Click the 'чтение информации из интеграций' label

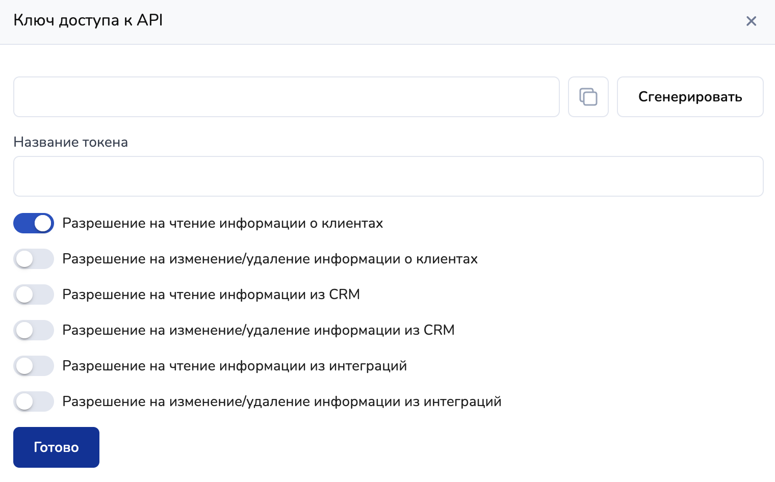235,366
